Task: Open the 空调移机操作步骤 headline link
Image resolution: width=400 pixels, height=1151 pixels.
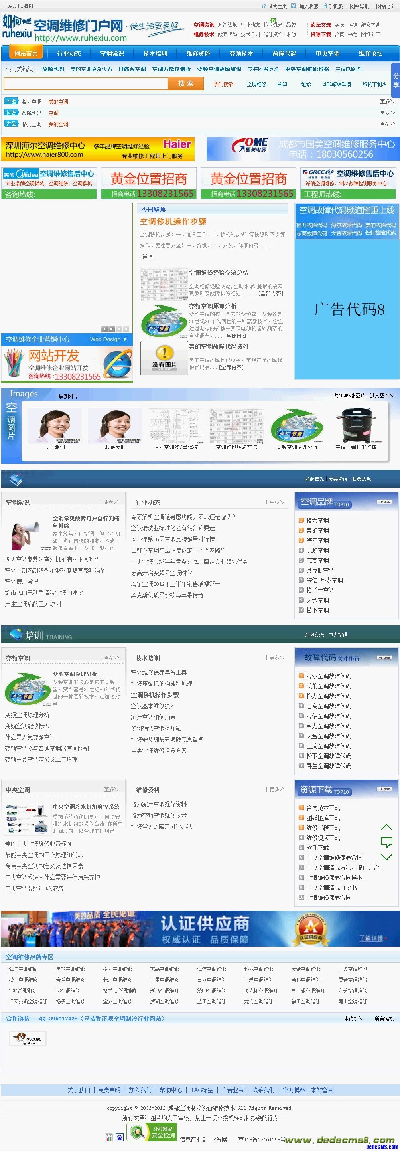Action: pos(173,221)
